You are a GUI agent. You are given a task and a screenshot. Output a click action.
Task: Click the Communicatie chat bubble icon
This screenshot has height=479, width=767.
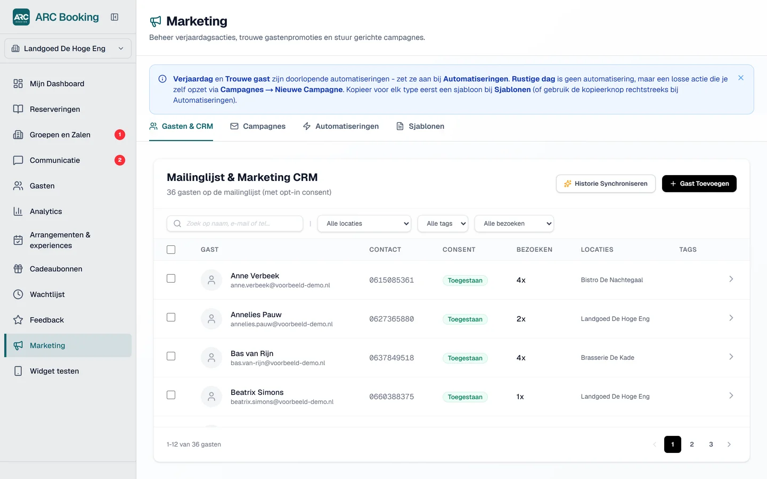click(18, 160)
